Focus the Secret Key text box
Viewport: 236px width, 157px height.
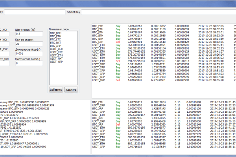(157, 12)
